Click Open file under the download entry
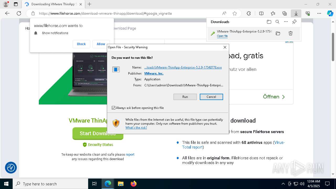This screenshot has height=189, width=336. [x=222, y=36]
